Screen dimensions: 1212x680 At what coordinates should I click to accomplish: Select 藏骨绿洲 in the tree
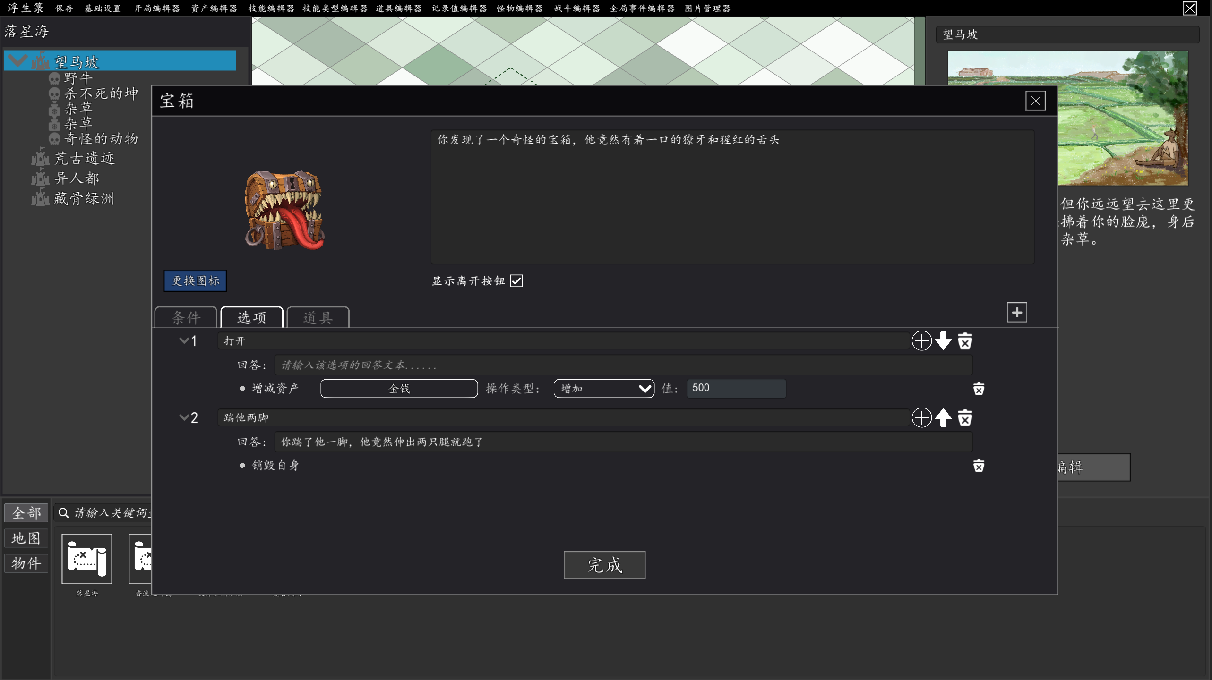point(84,198)
